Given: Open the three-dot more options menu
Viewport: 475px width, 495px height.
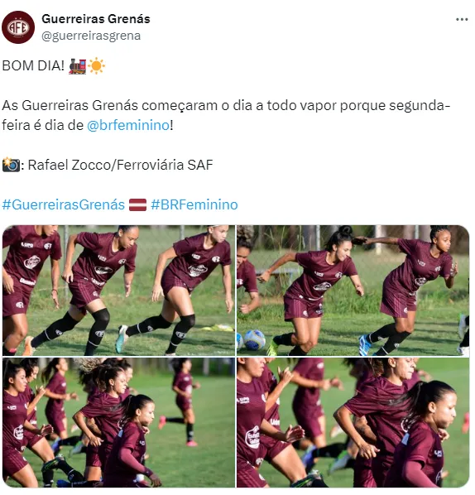Looking at the screenshot, I should [462, 20].
